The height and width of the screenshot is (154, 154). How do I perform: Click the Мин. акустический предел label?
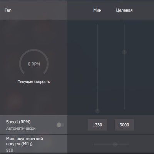click(x=25, y=141)
